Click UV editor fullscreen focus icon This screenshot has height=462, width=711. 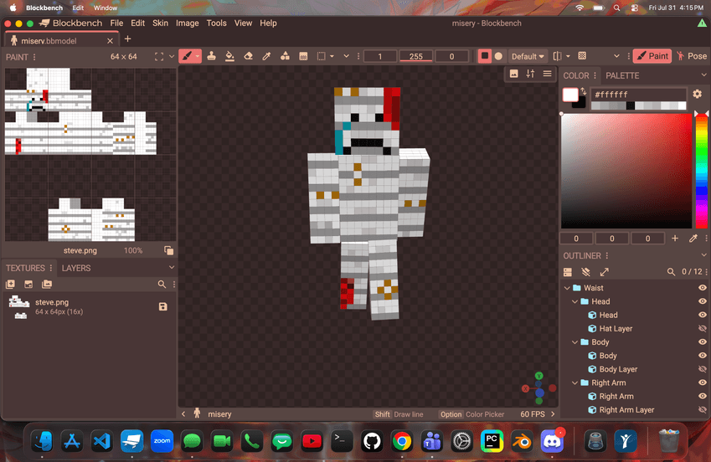(x=159, y=57)
